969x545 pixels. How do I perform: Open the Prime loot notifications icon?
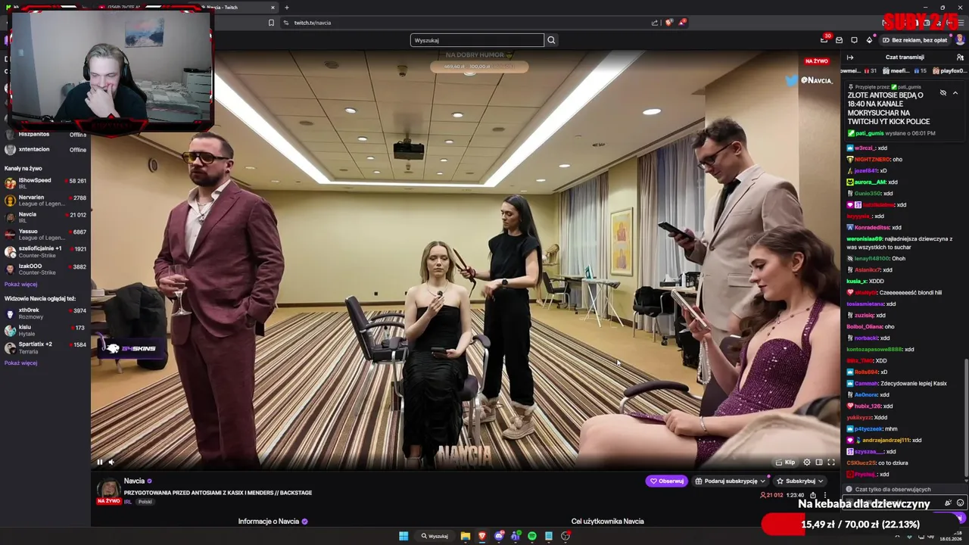(824, 39)
